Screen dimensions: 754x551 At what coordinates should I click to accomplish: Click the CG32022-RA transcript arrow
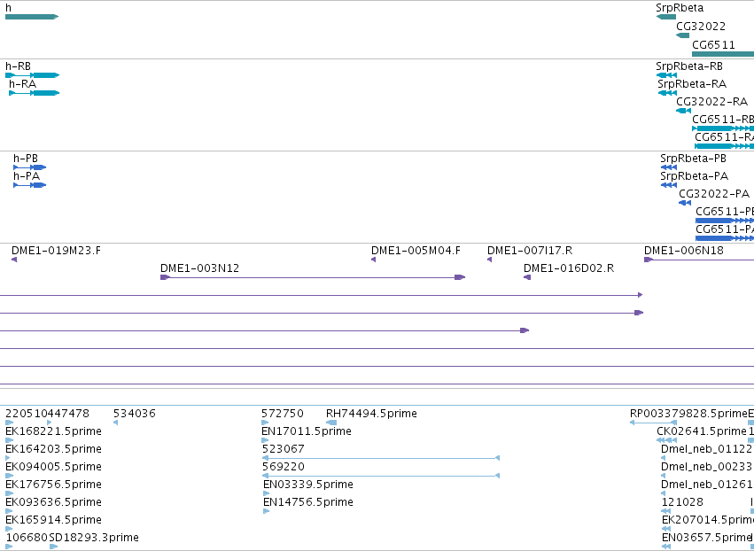[683, 111]
